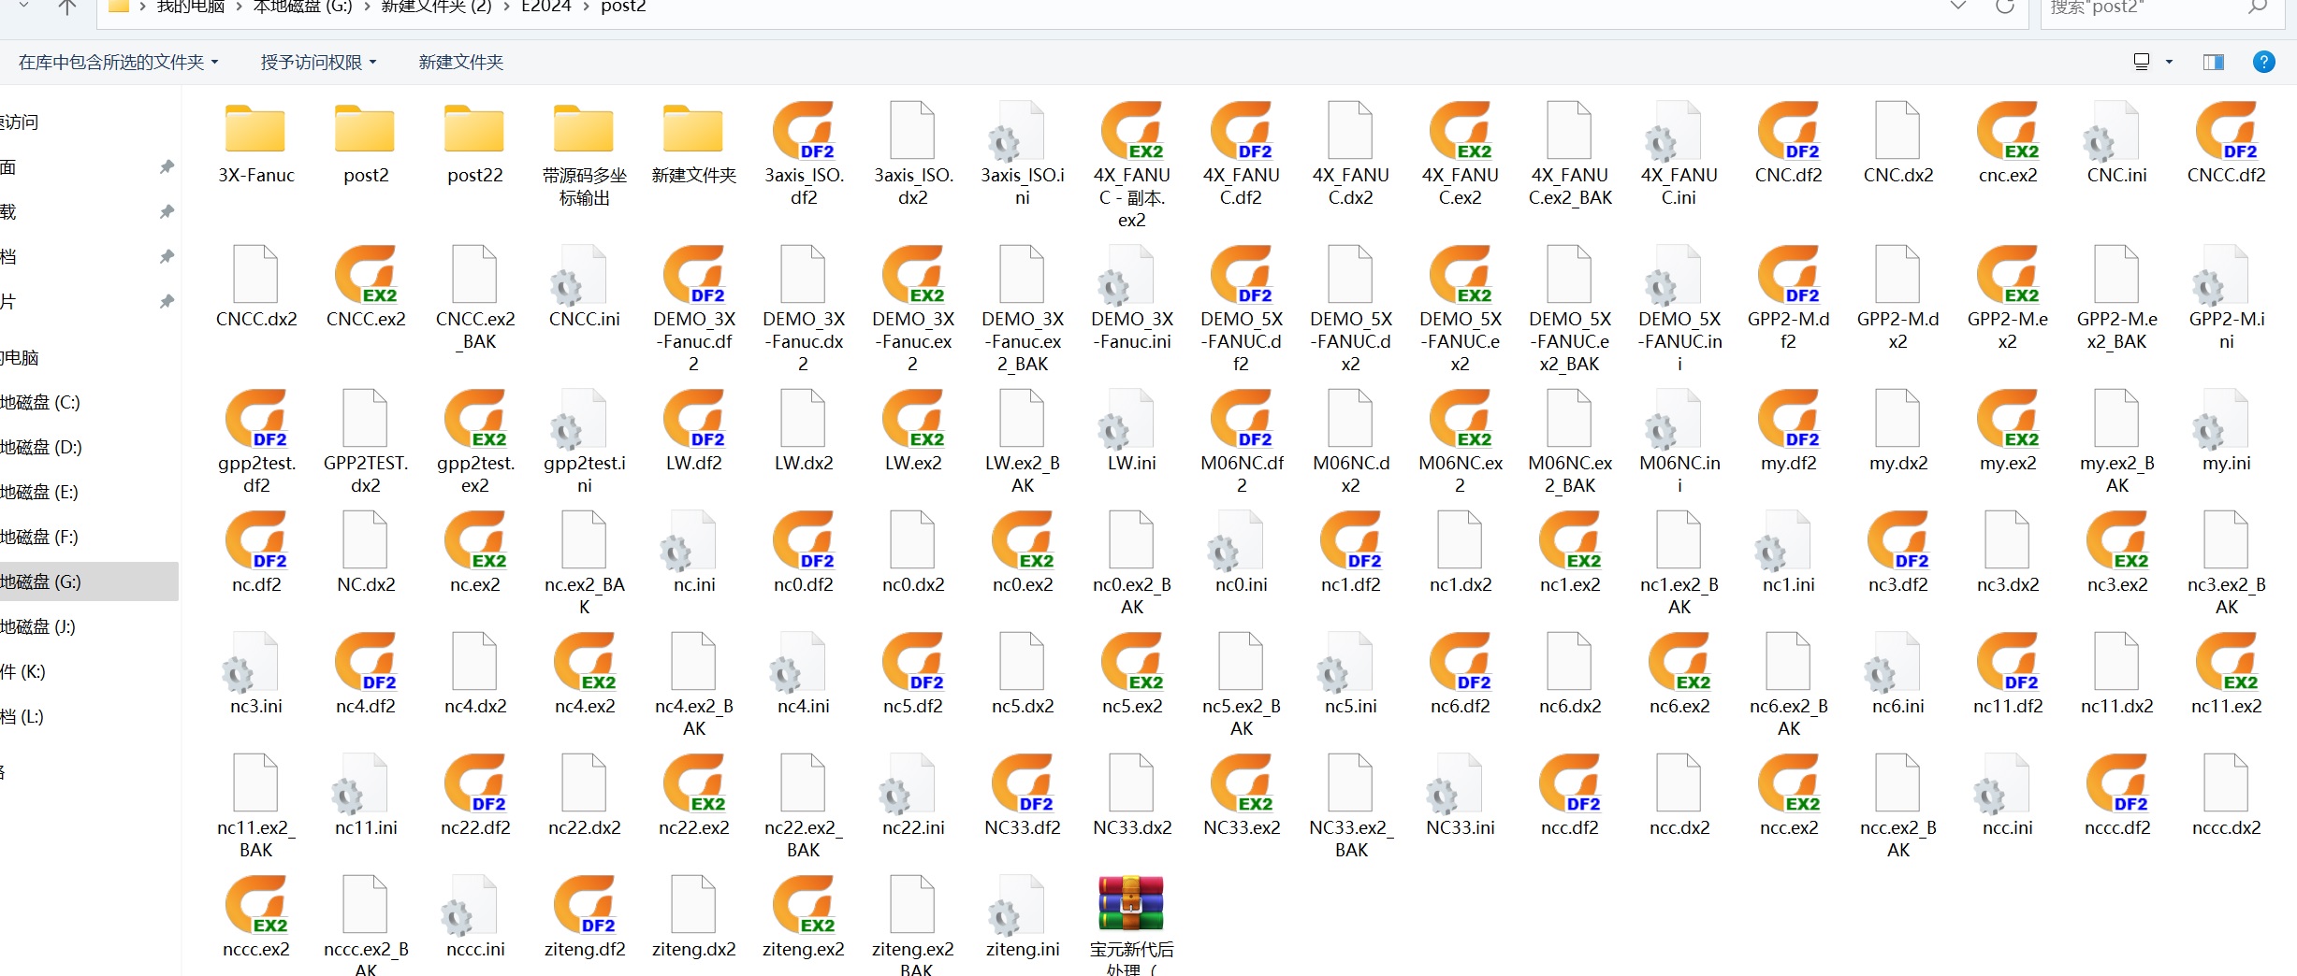
Task: Expand breadcrumb chevron after 我的电脑
Action: (239, 7)
